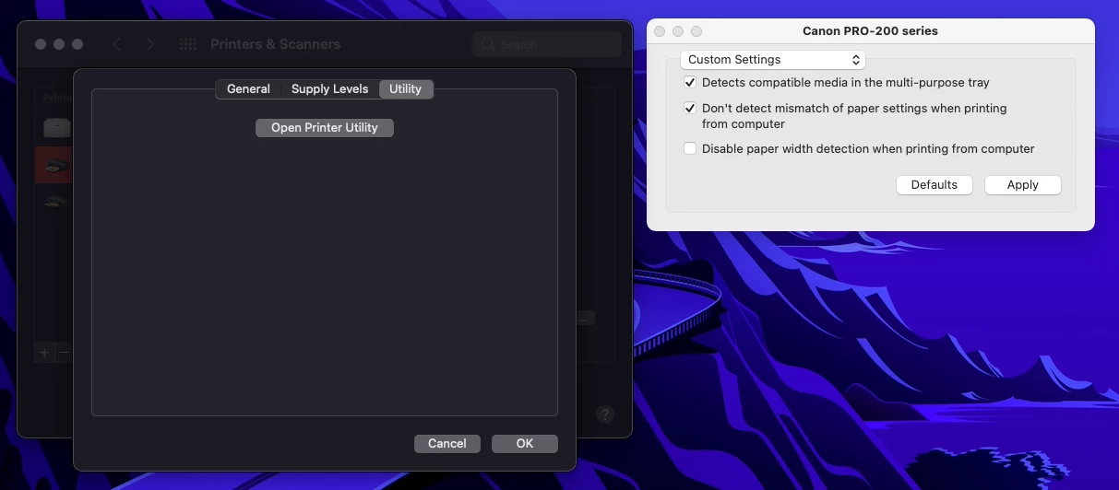1119x490 pixels.
Task: Add a printer with the plus button
Action: [44, 352]
